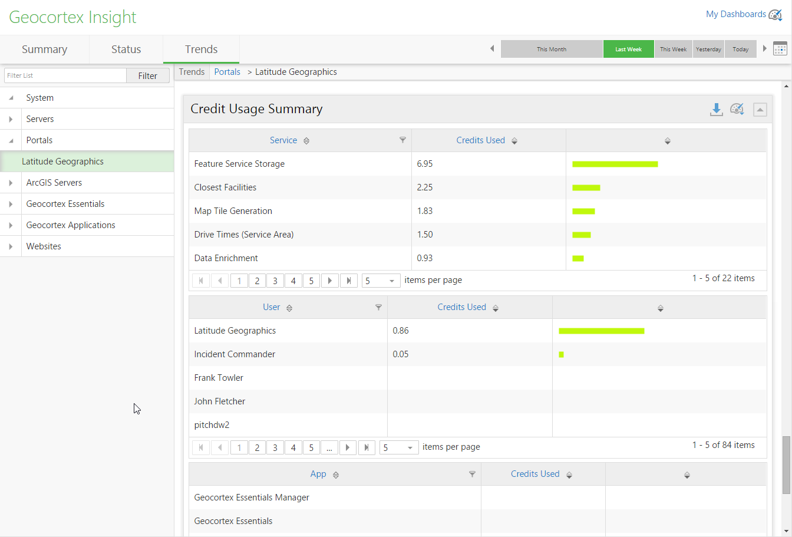This screenshot has width=792, height=537.
Task: Sort User table by Credits Used
Action: click(461, 307)
